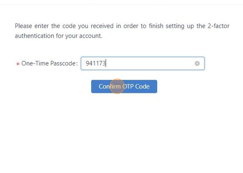Click the 2-factor authentication instruction text
This screenshot has width=243, height=173.
[122, 31]
